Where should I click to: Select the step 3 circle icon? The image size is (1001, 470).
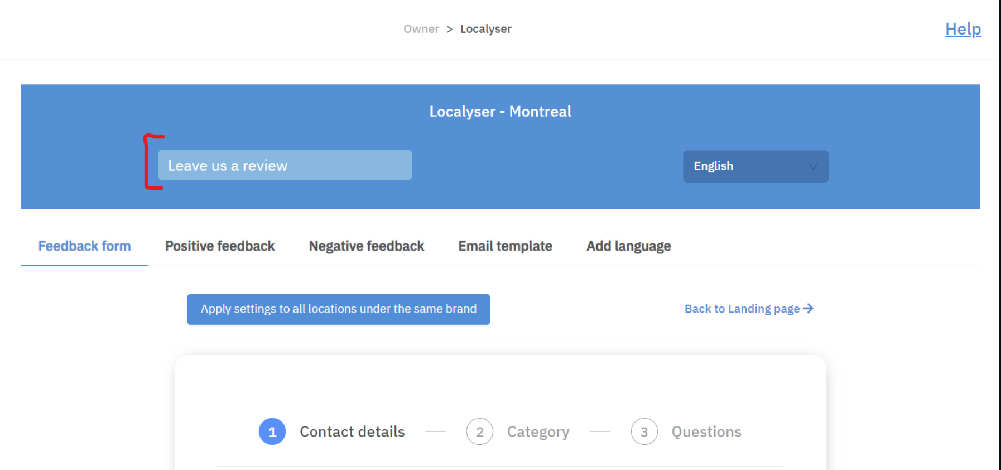tap(644, 431)
